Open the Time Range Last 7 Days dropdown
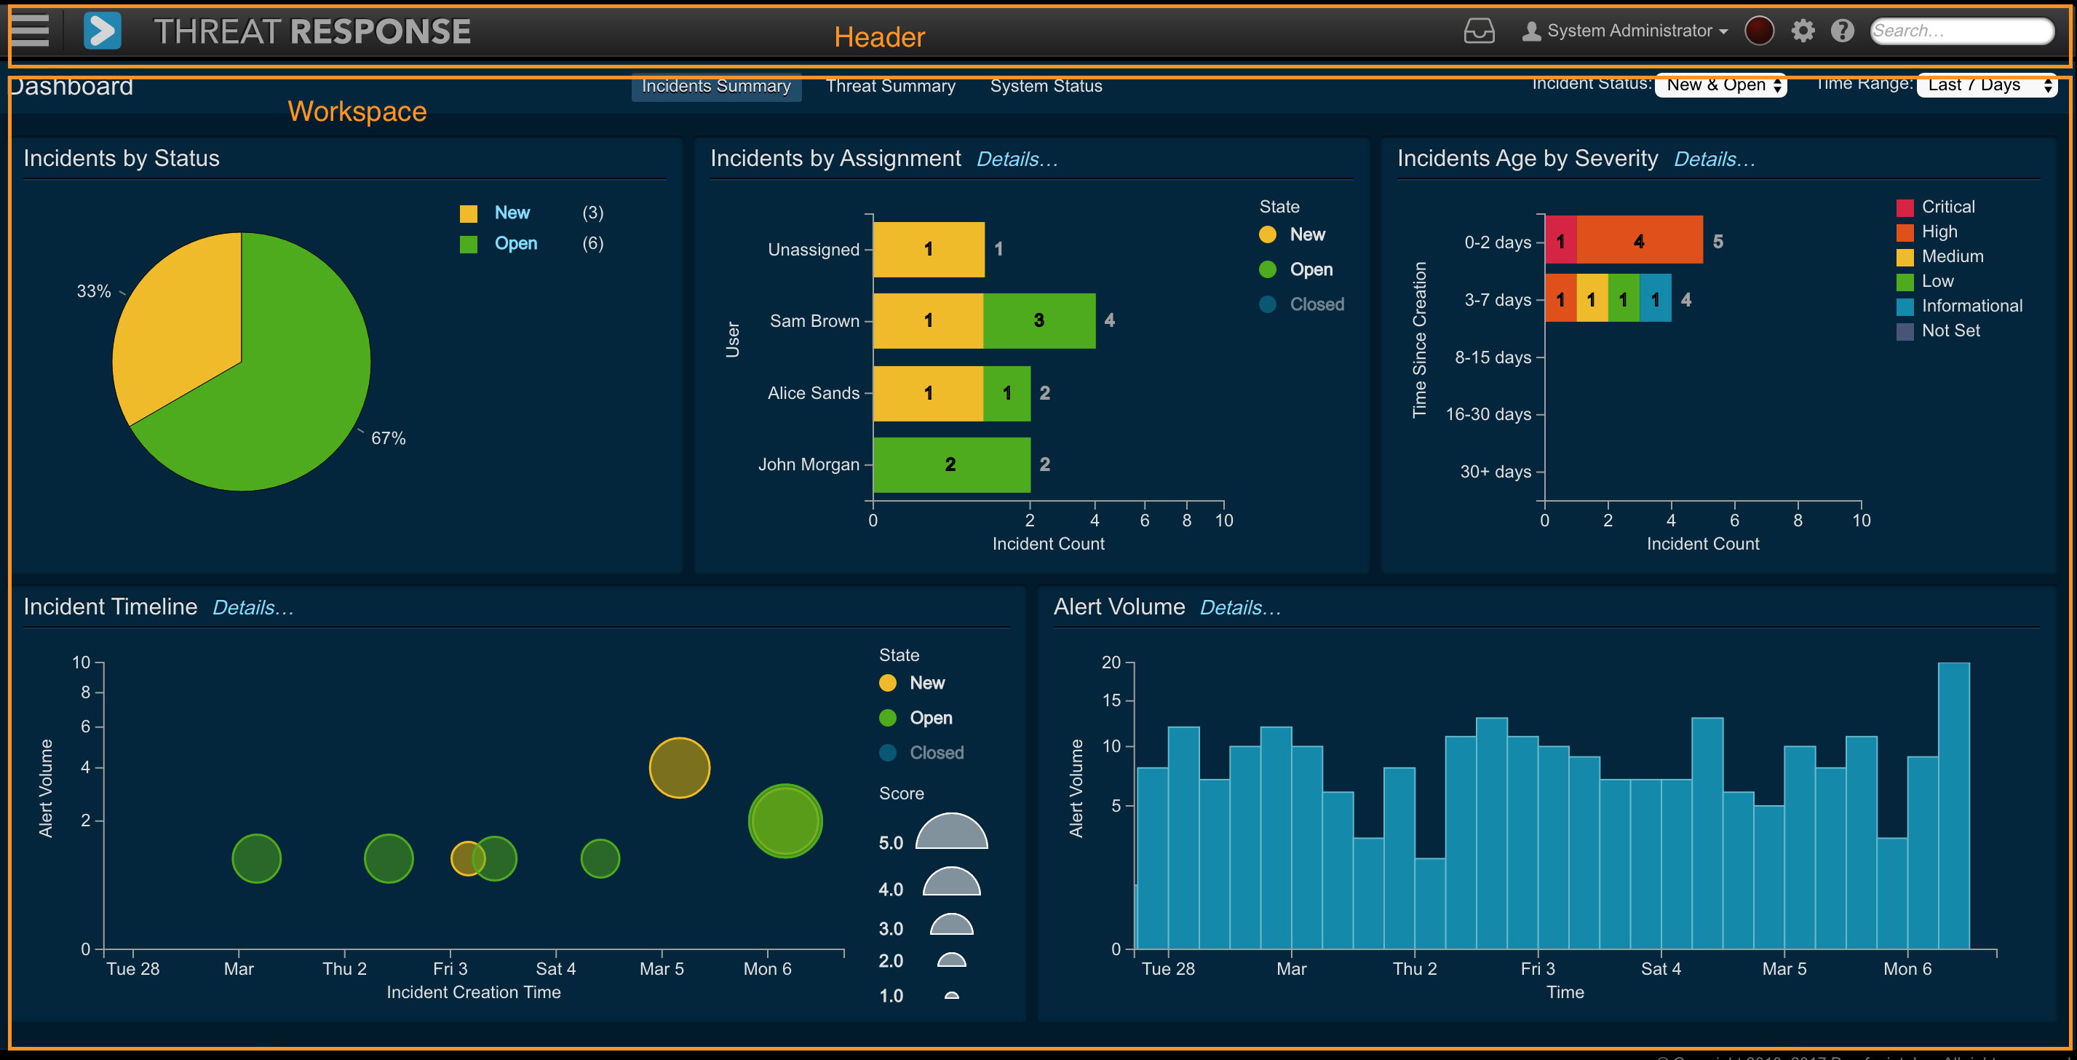The image size is (2077, 1060). coord(1986,84)
